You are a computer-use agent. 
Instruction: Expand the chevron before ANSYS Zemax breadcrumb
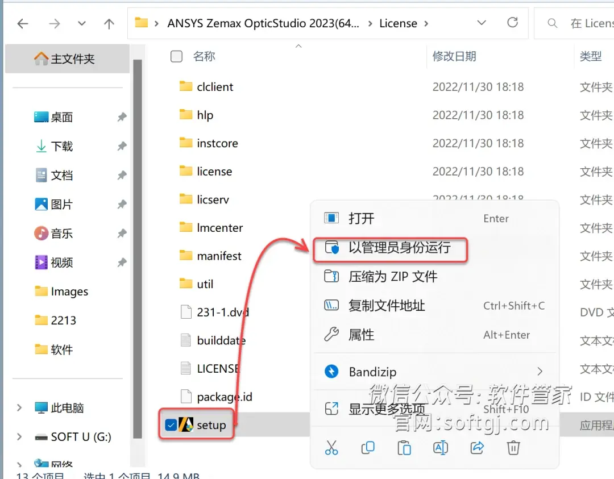(x=156, y=23)
